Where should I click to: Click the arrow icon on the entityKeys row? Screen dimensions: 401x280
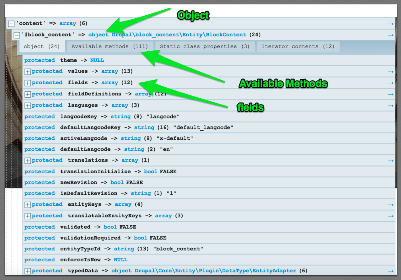pyautogui.click(x=391, y=205)
